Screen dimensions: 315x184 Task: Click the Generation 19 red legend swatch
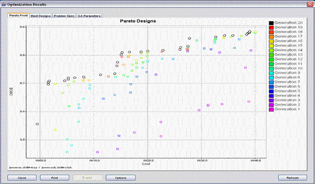pos(271,28)
